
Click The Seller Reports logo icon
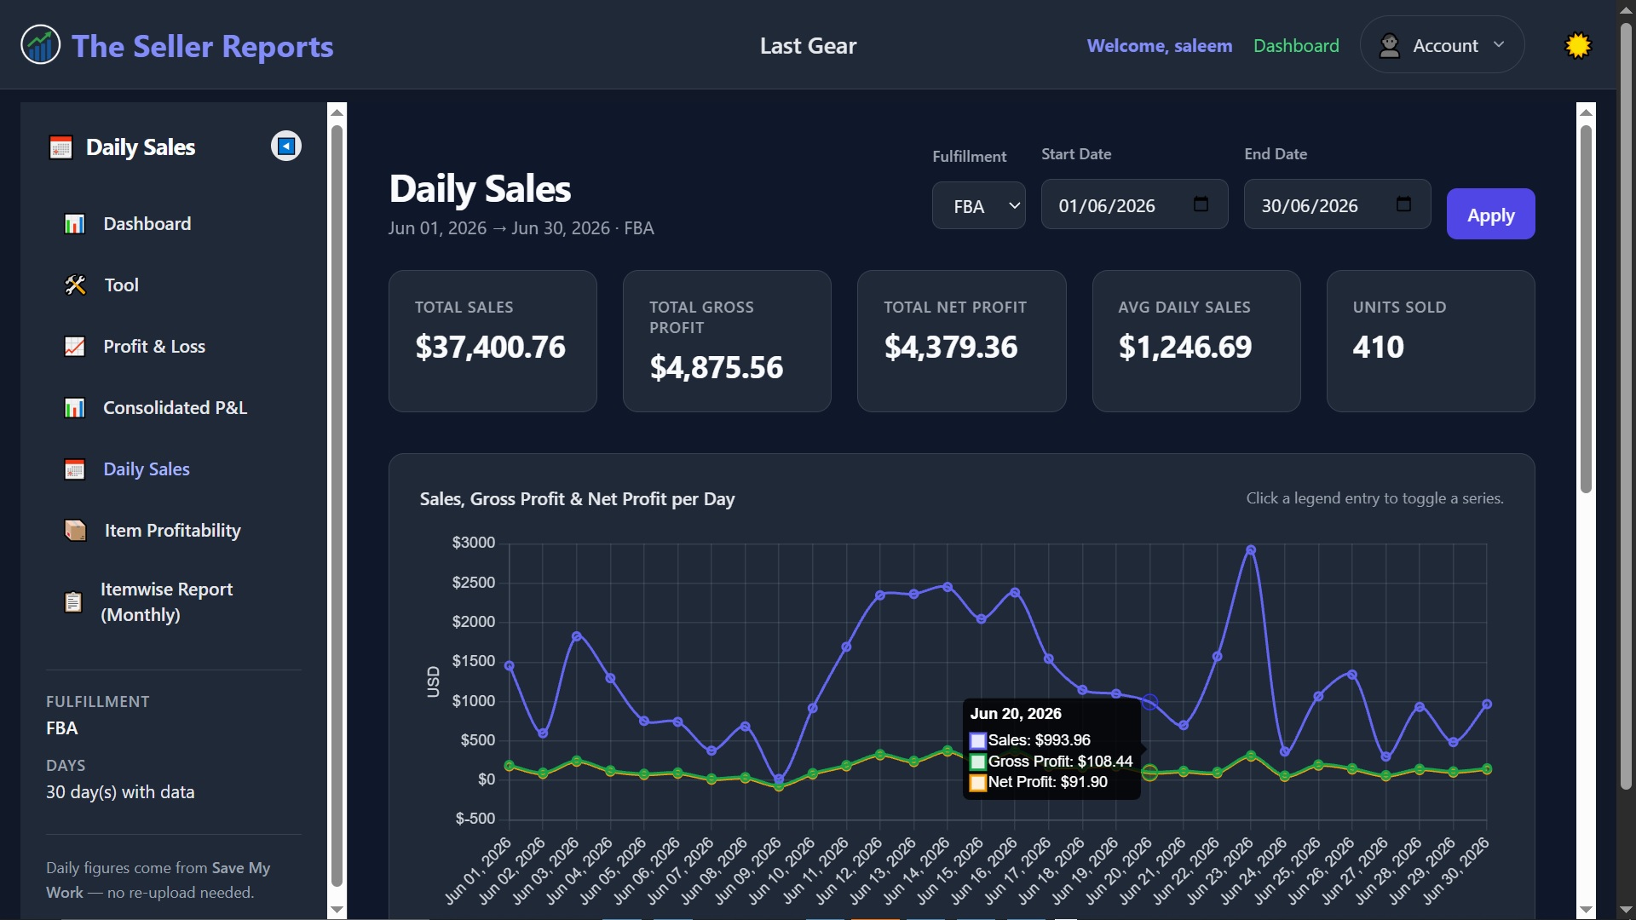[x=40, y=45]
